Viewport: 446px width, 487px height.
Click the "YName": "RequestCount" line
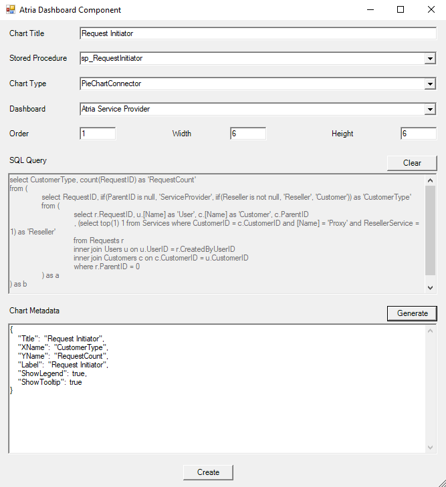63,356
